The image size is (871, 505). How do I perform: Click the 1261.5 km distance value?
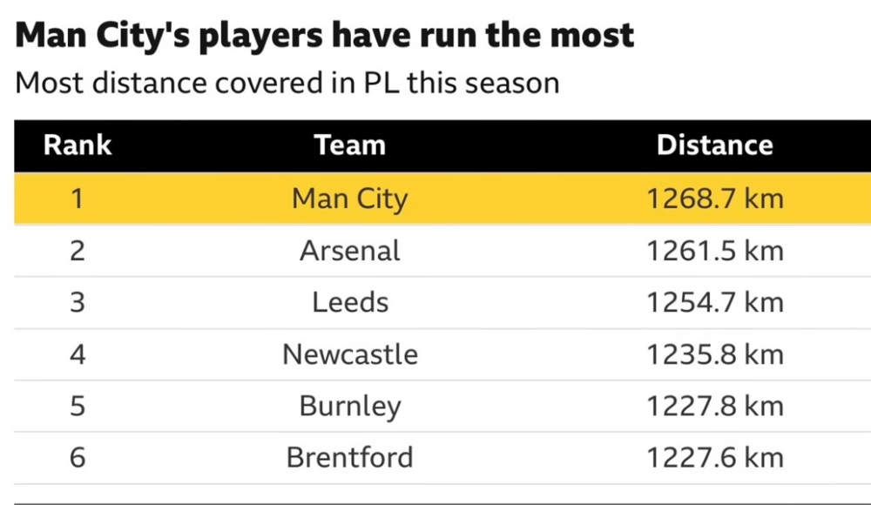pyautogui.click(x=714, y=251)
